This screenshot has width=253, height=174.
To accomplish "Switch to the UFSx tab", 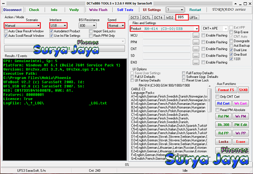I will point(193,17).
